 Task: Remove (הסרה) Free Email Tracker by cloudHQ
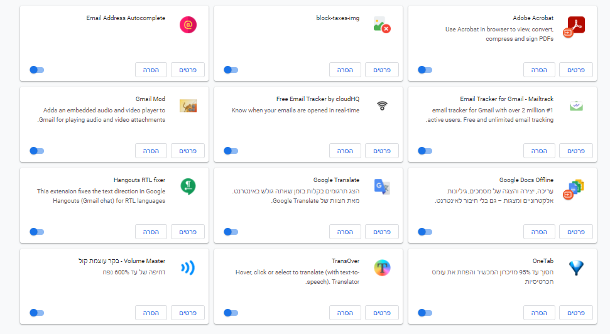345,151
